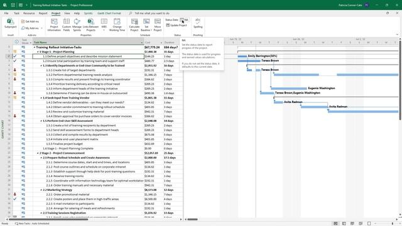The height and width of the screenshot is (226, 402).
Task: Click the Duration column header
Action: point(169,43)
